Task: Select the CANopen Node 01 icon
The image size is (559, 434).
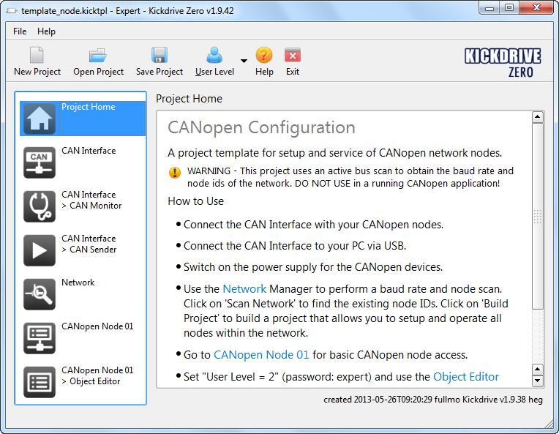Action: click(x=40, y=338)
